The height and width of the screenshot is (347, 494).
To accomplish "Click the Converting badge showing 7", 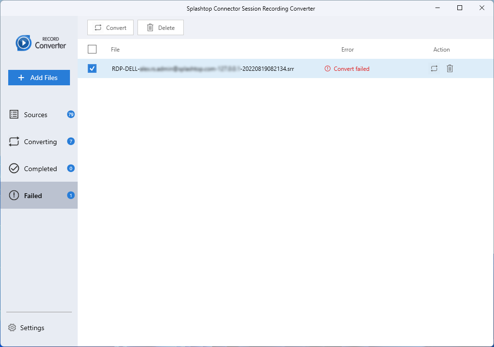I will (x=70, y=141).
